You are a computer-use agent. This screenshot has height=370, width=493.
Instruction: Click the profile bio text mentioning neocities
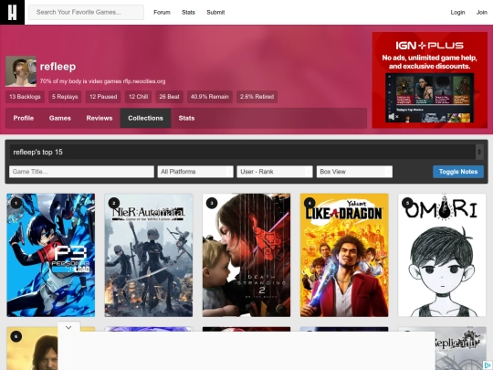tap(102, 81)
